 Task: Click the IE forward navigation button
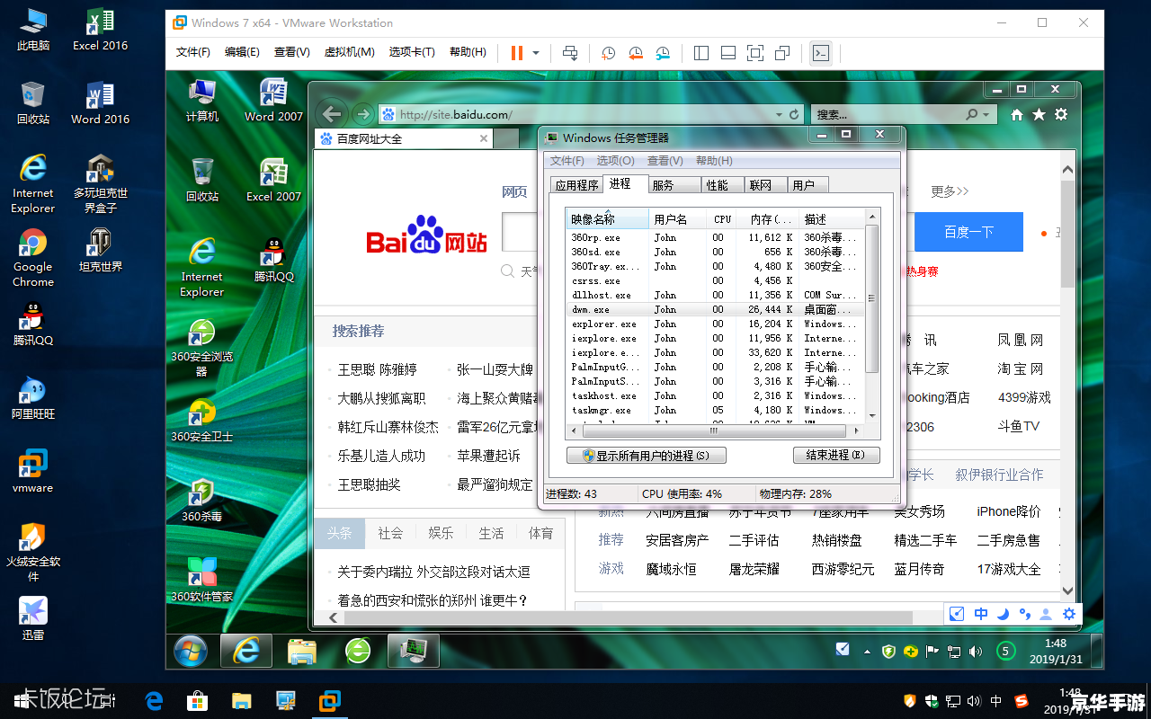tap(362, 114)
